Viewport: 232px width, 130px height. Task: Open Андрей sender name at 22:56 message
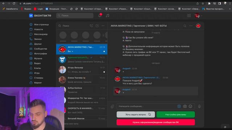[x=127, y=69]
